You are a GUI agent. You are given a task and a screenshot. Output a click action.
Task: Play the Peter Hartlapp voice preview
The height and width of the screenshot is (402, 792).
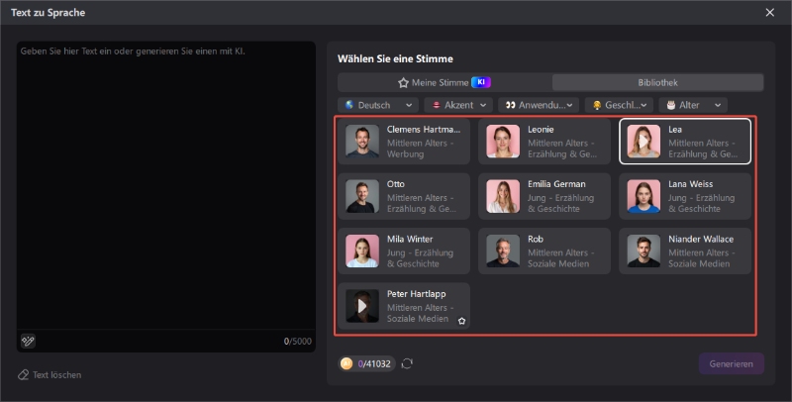tap(362, 306)
